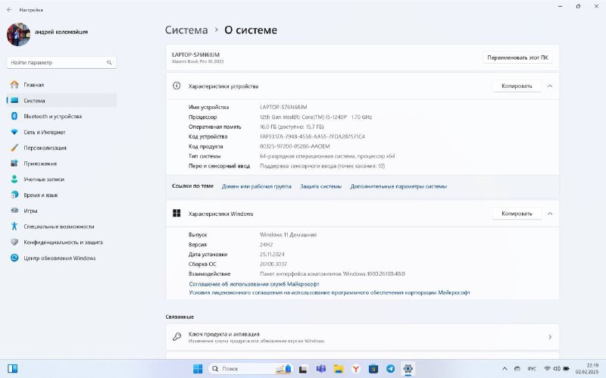This screenshot has height=378, width=606.
Task: Click the magnifier icon in Найти параметр
Action: coord(109,63)
